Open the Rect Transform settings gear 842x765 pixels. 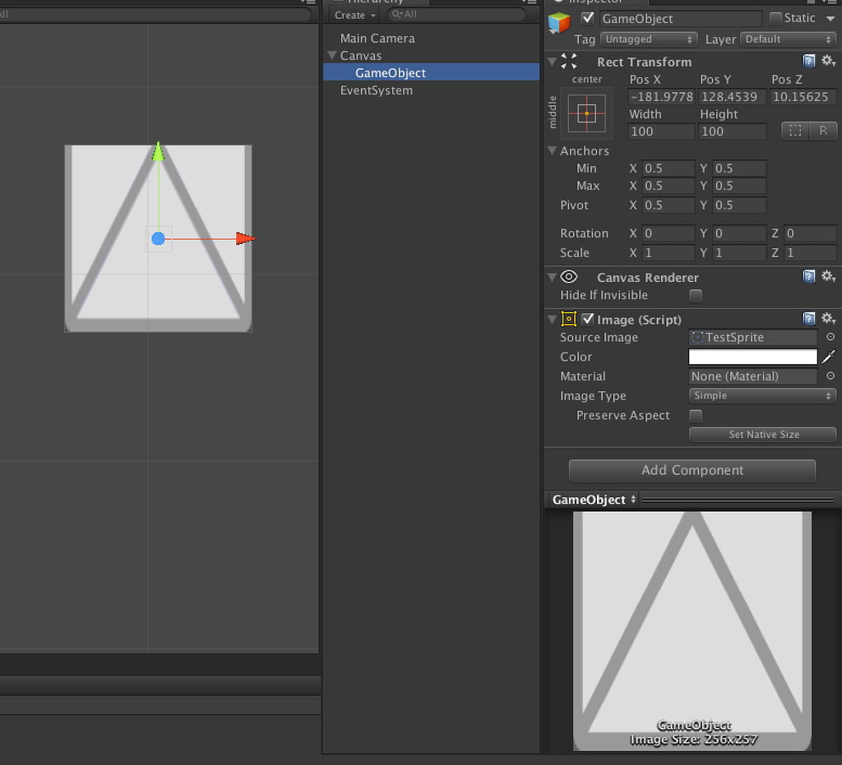[828, 61]
